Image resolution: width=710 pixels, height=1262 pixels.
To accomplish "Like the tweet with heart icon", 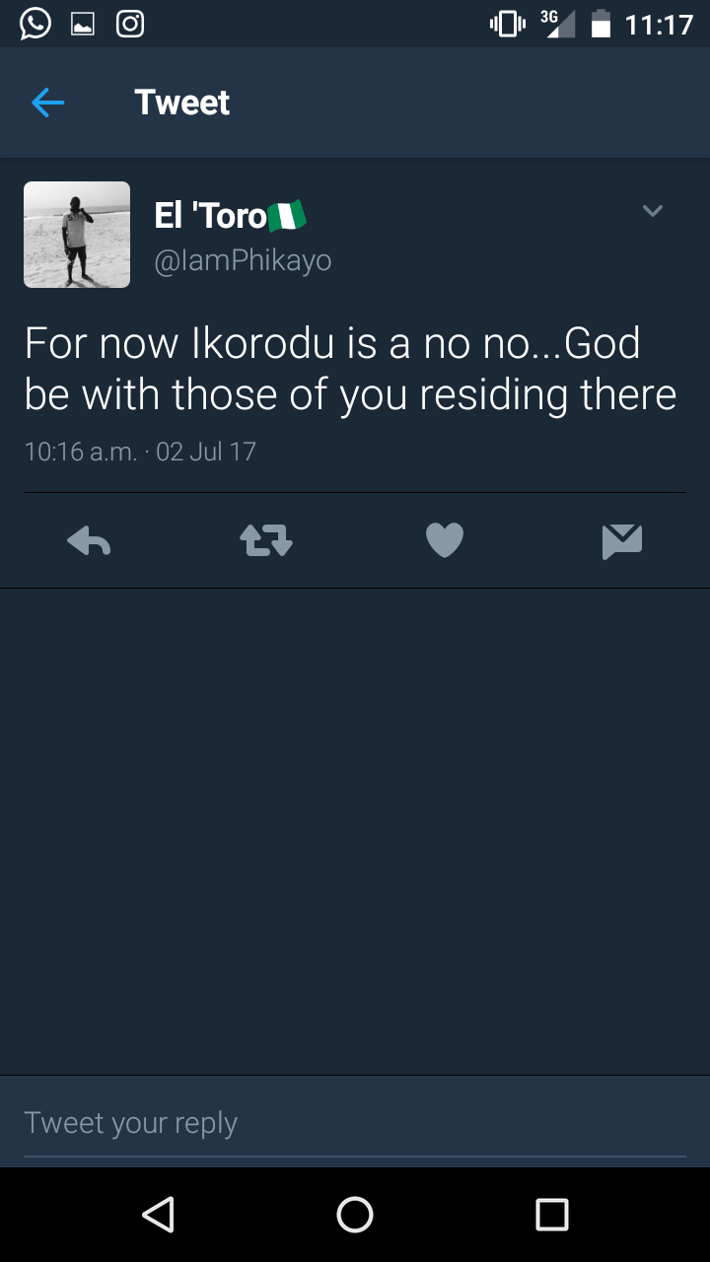I will point(444,540).
